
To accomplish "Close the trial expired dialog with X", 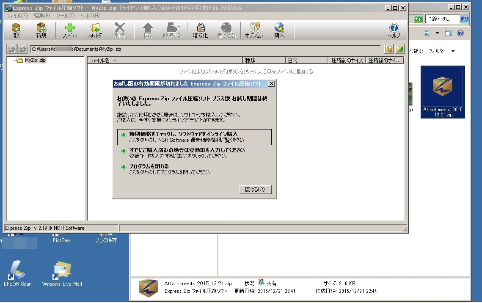I will point(271,84).
